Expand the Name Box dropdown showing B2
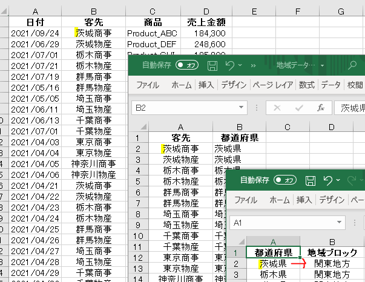The image size is (365, 282). pos(242,108)
